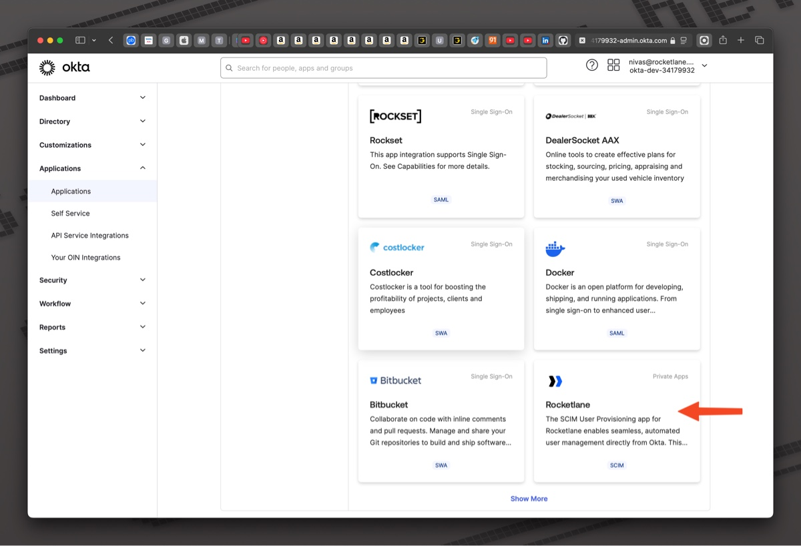801x546 pixels.
Task: Open Safari's sidebar options dropdown arrow
Action: pos(93,41)
